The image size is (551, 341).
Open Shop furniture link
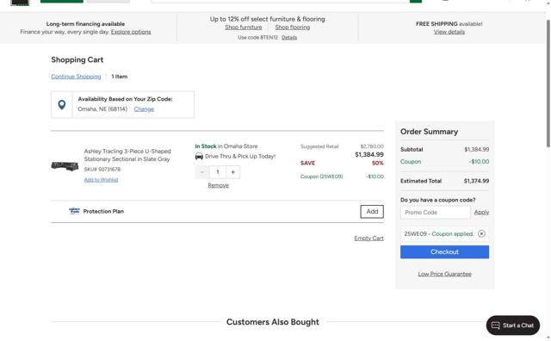[x=243, y=27]
